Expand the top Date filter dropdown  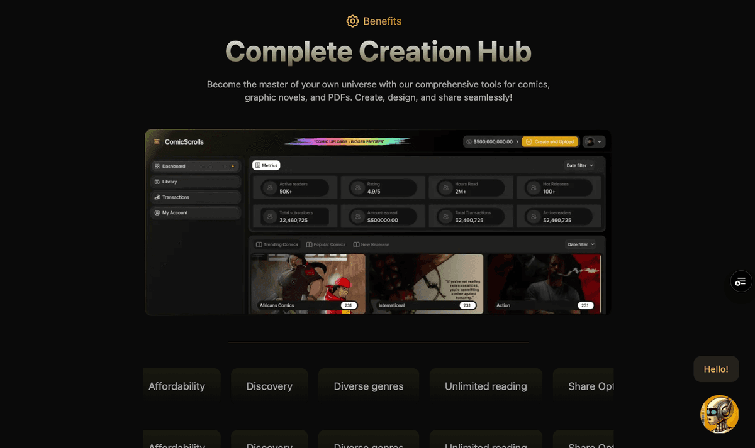pos(579,165)
